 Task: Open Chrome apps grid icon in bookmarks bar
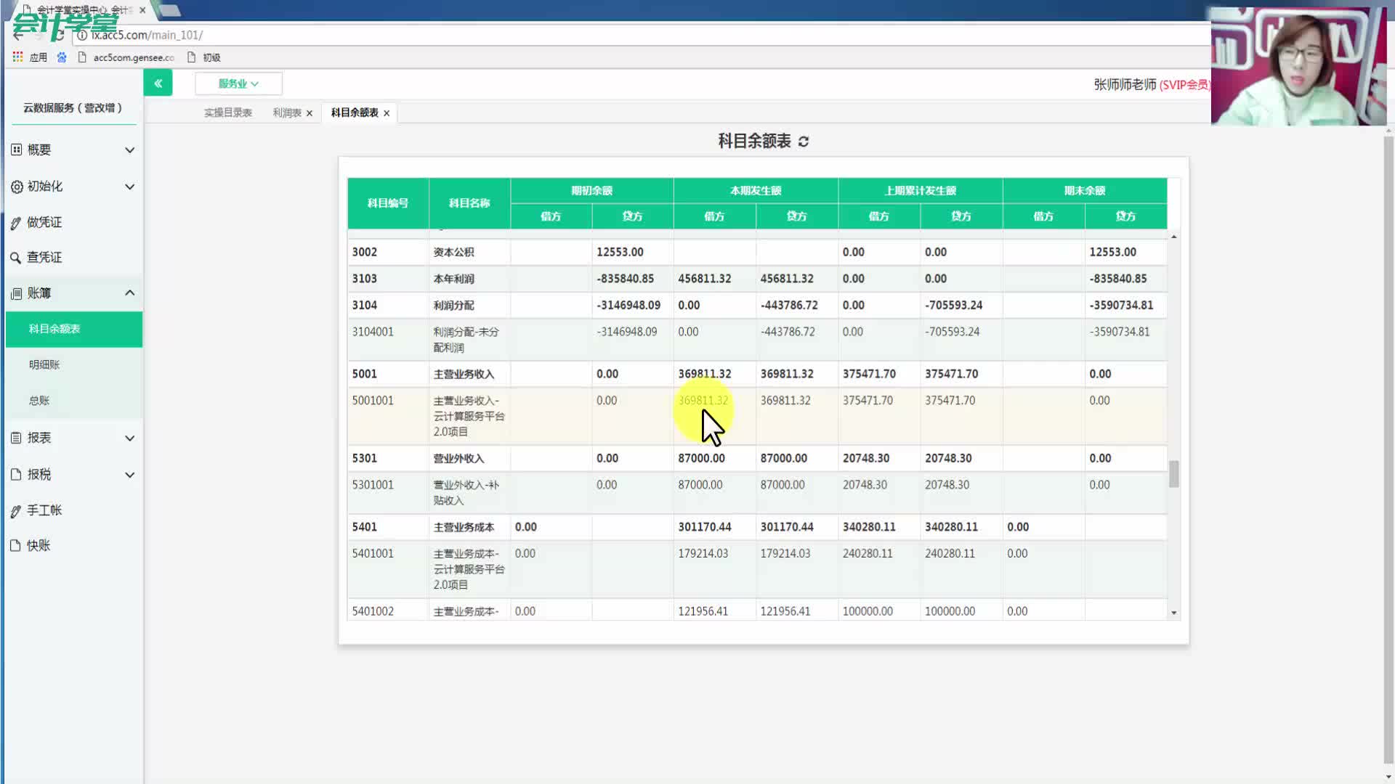[17, 57]
